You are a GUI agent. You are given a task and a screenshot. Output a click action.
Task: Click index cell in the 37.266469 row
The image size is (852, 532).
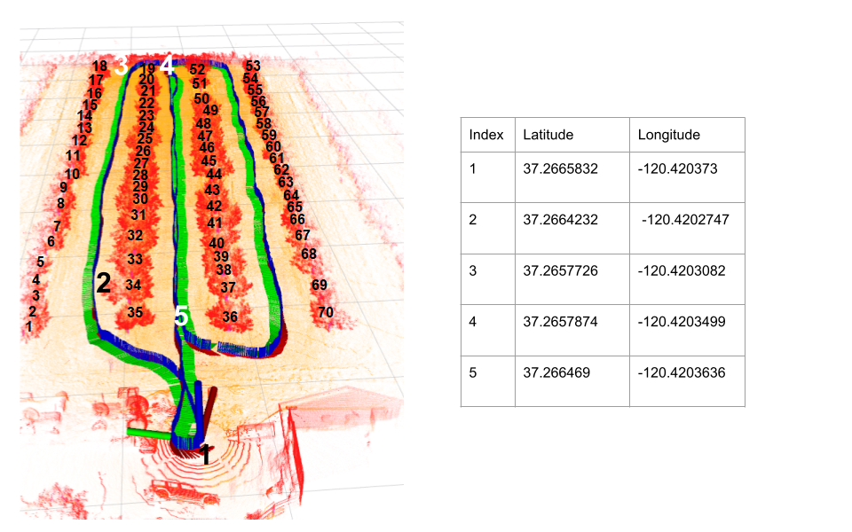coord(488,381)
